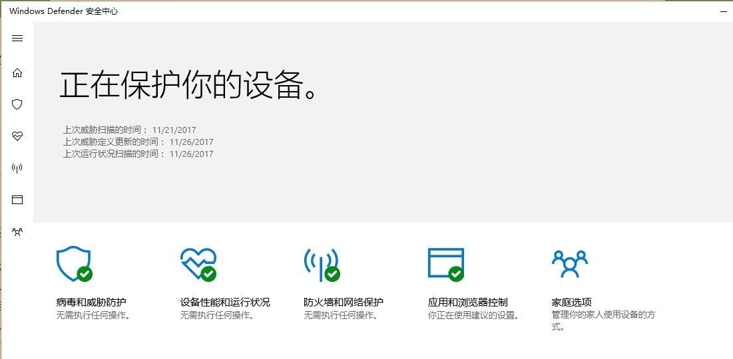Click the large family people icon

click(x=569, y=264)
